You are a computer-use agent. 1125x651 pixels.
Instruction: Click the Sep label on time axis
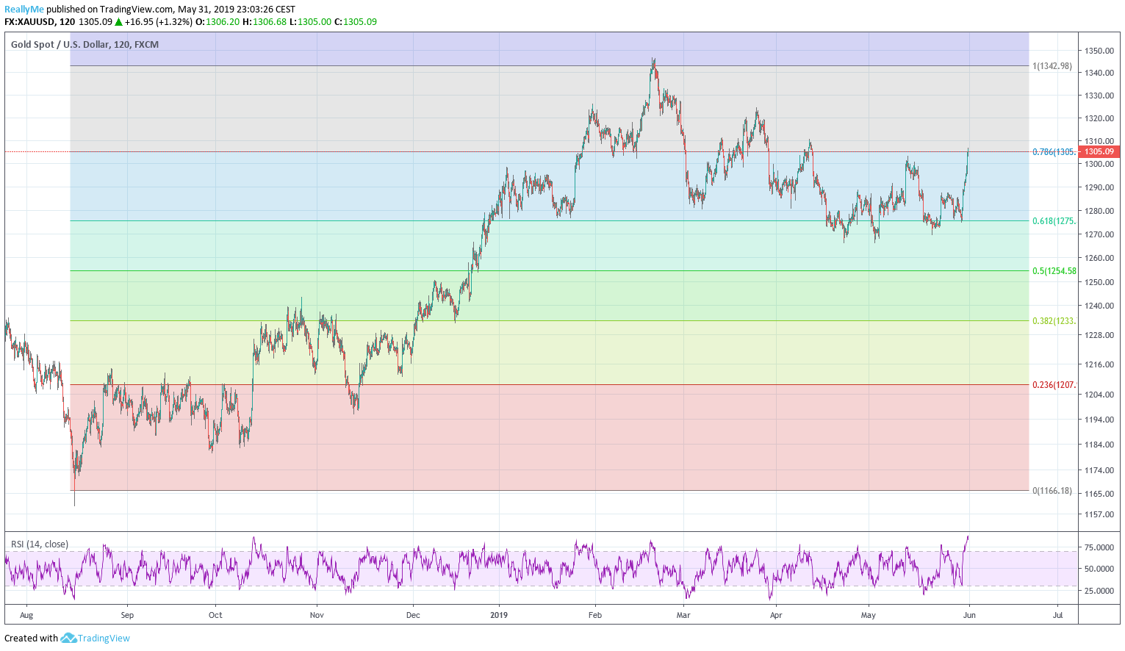coord(127,615)
